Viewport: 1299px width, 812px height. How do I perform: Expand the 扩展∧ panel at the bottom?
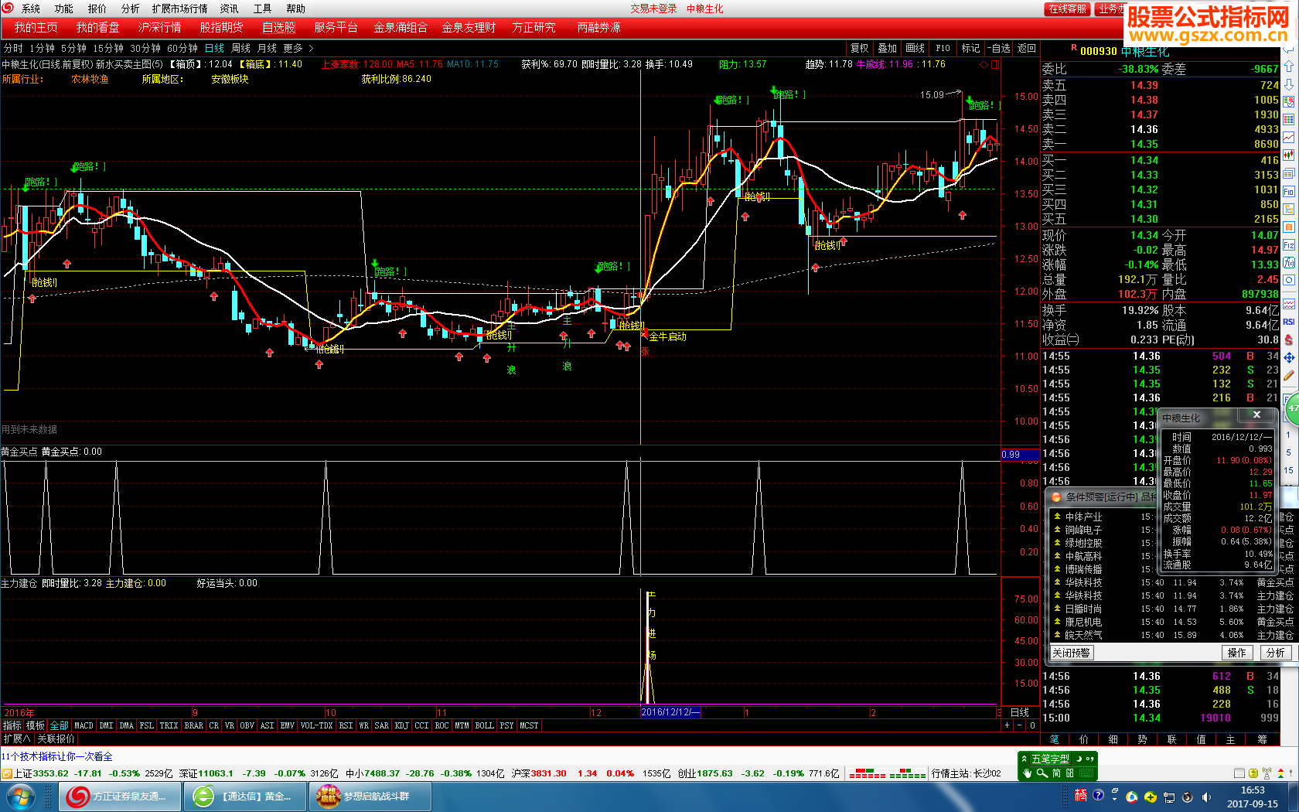point(16,739)
